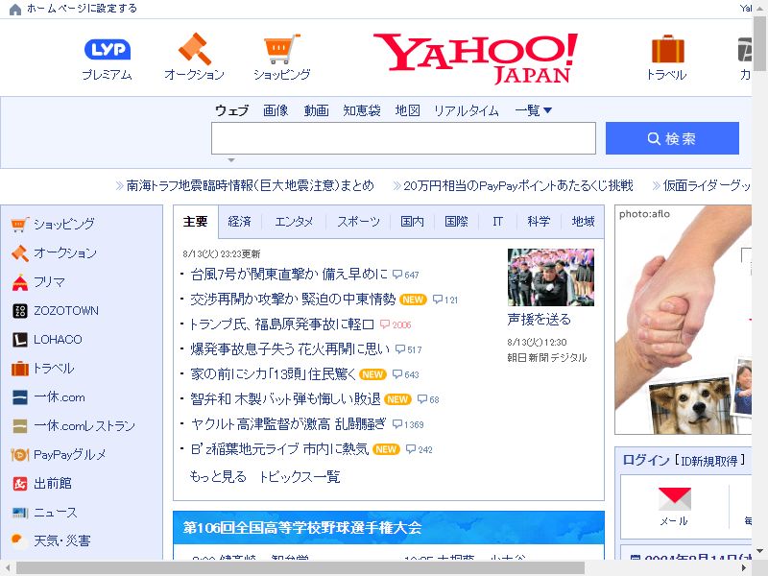This screenshot has width=768, height=576.
Task: Open 天気・災害 icon in sidebar
Action: pyautogui.click(x=17, y=540)
